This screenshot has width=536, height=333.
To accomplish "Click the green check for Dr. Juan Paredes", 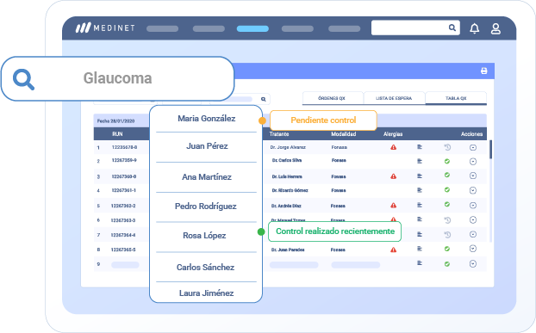I will tap(446, 249).
